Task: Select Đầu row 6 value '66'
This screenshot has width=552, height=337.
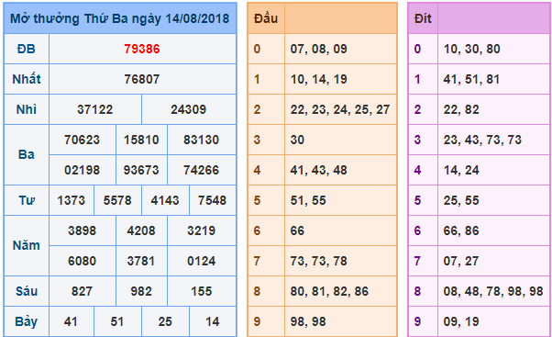Action: pos(297,230)
